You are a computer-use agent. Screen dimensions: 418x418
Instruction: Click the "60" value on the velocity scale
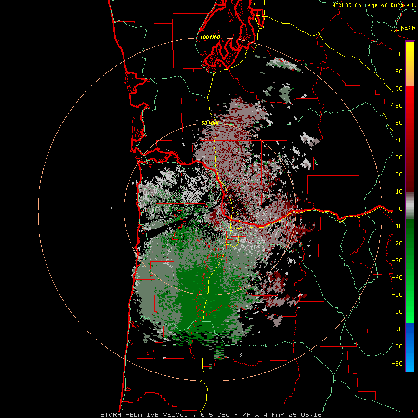coord(399,106)
